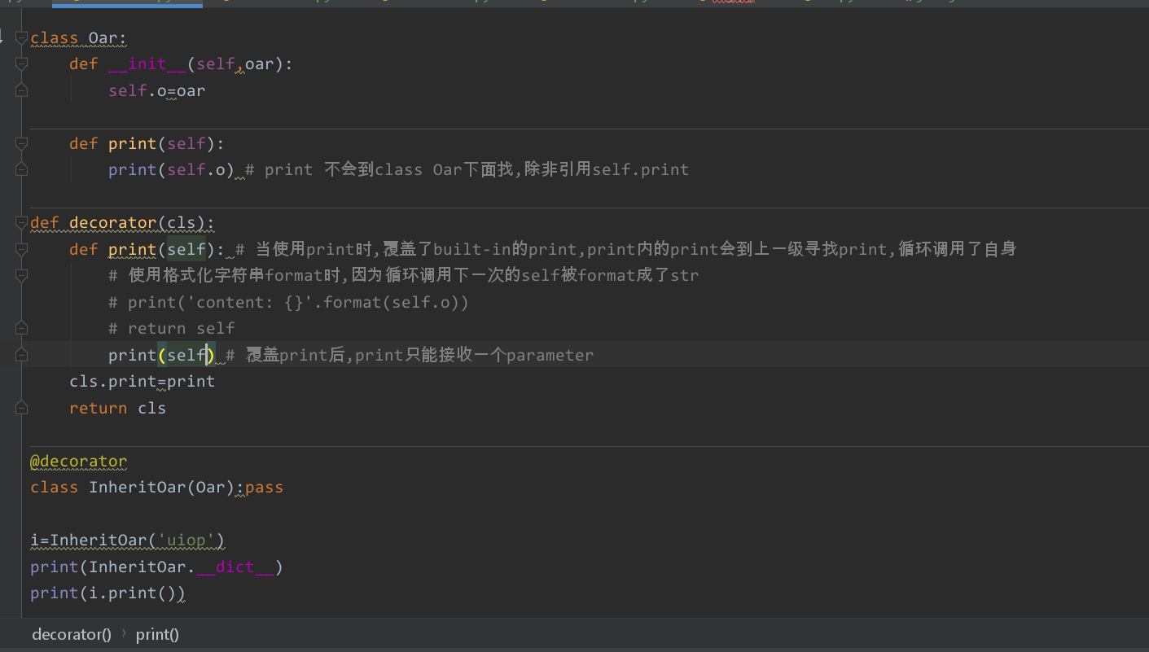Click 'InheritOar(Oar)' in the class declaration
Image resolution: width=1149 pixels, height=652 pixels.
tap(162, 488)
